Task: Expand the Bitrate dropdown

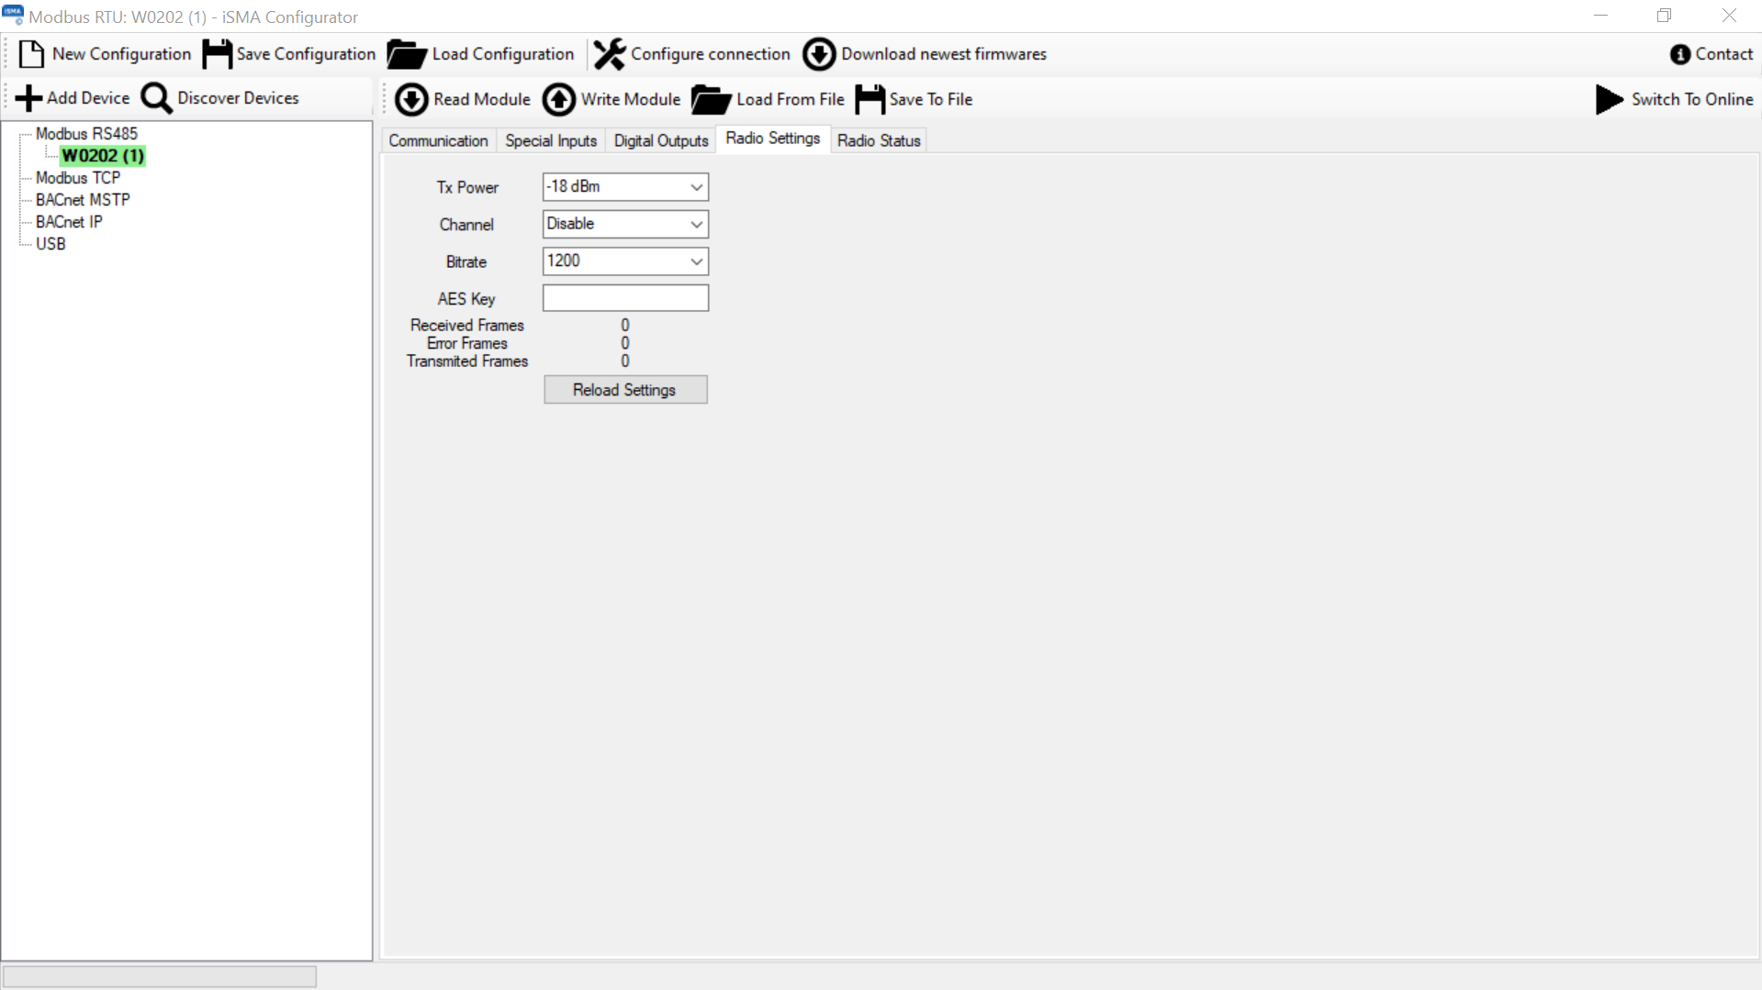Action: (x=696, y=261)
